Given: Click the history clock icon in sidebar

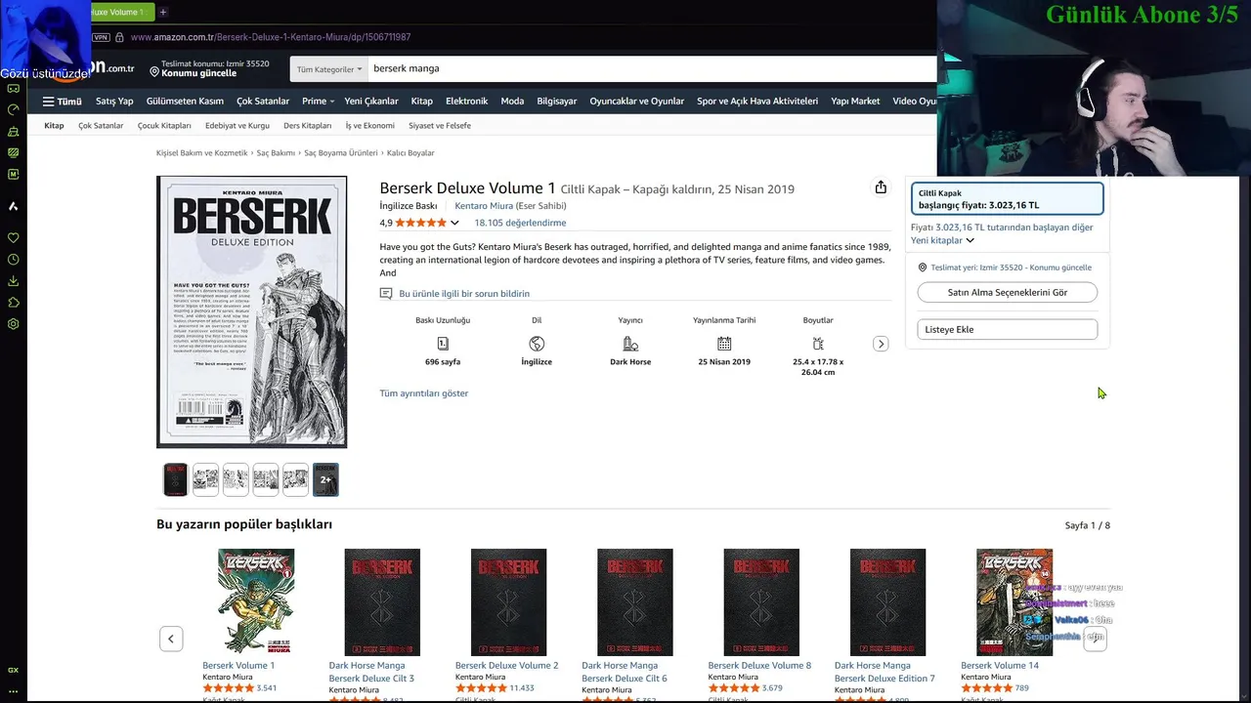Looking at the screenshot, I should tap(14, 260).
